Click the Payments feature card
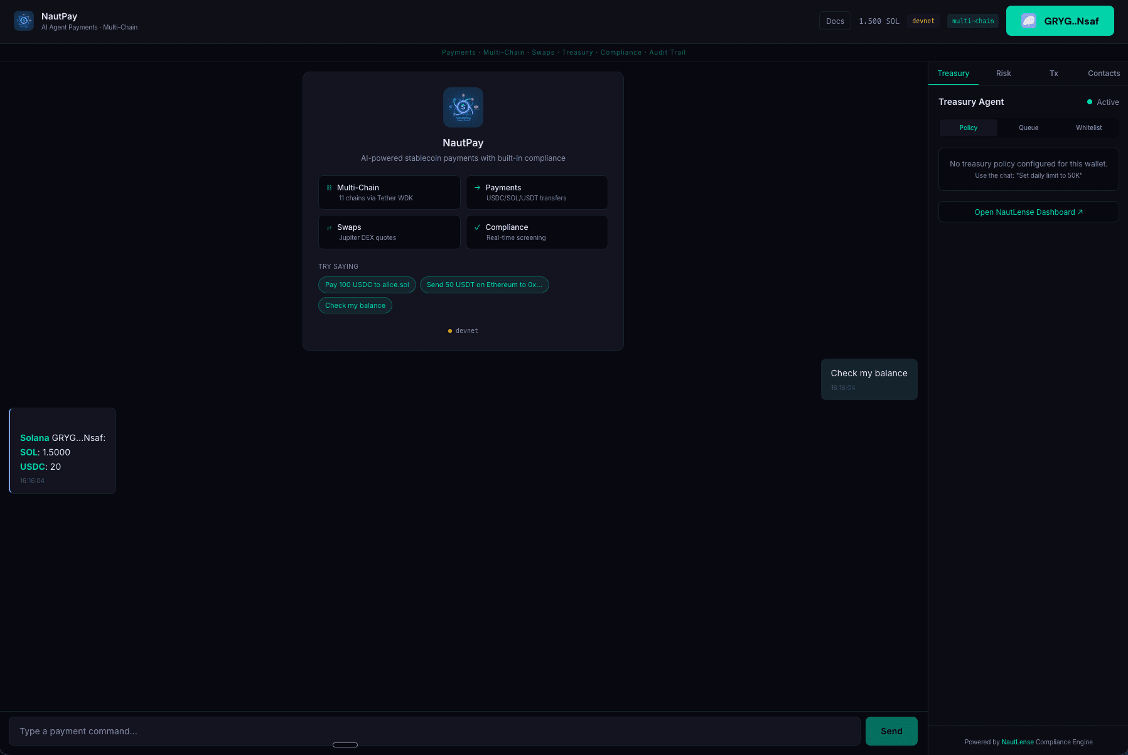Image resolution: width=1128 pixels, height=755 pixels. [537, 192]
